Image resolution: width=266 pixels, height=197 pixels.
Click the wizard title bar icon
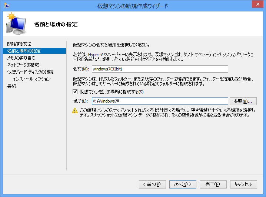tap(7, 6)
